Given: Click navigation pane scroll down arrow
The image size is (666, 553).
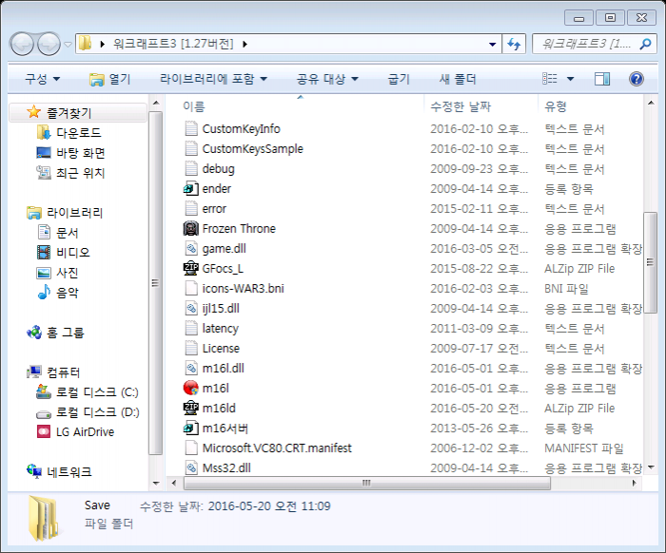Looking at the screenshot, I should click(x=156, y=483).
